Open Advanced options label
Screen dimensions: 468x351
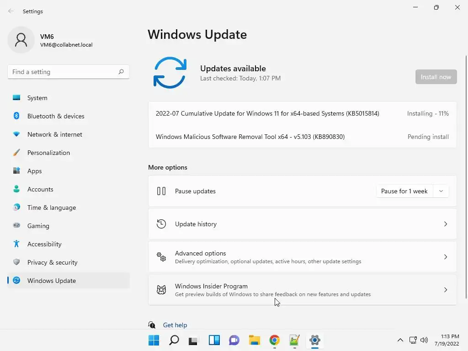coord(200,253)
